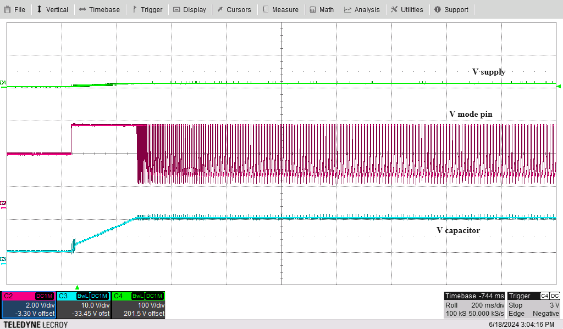Screen dimensions: 563x329
Task: Click the Utilities tools icon
Action: point(394,9)
